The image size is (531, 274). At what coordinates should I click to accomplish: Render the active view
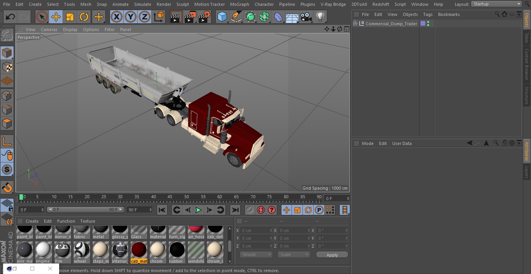click(176, 17)
